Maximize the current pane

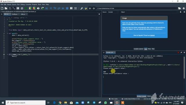pyautogui.click(x=71, y=8)
